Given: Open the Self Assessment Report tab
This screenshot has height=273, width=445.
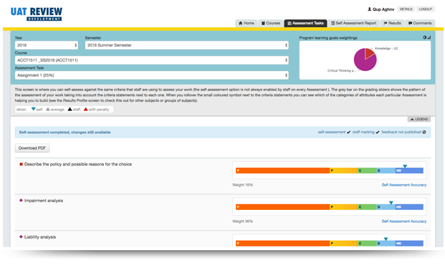Looking at the screenshot, I should point(353,23).
